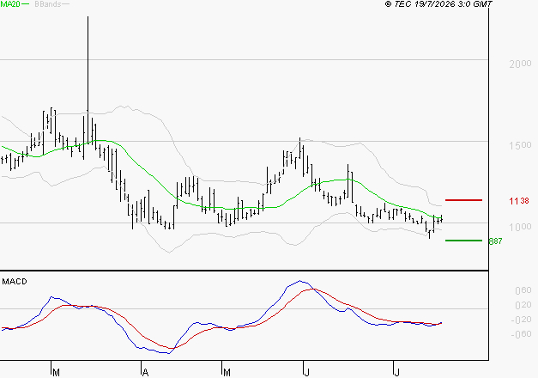Click the first J month marker
Viewport: 538px width, 378px height.
tap(307, 373)
